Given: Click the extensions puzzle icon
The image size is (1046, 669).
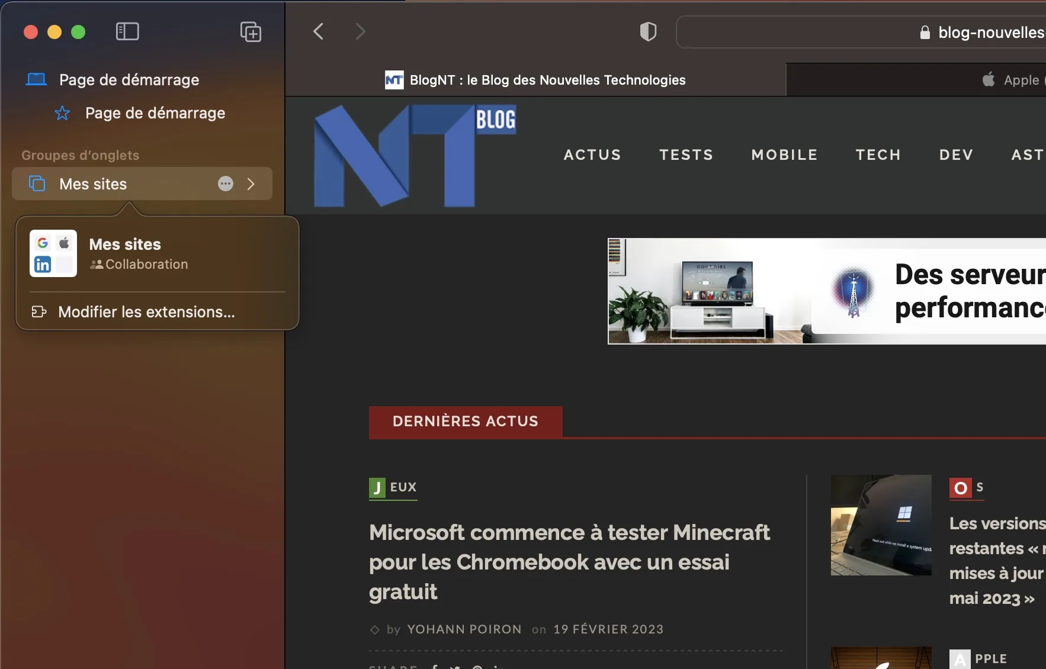Looking at the screenshot, I should (x=39, y=311).
